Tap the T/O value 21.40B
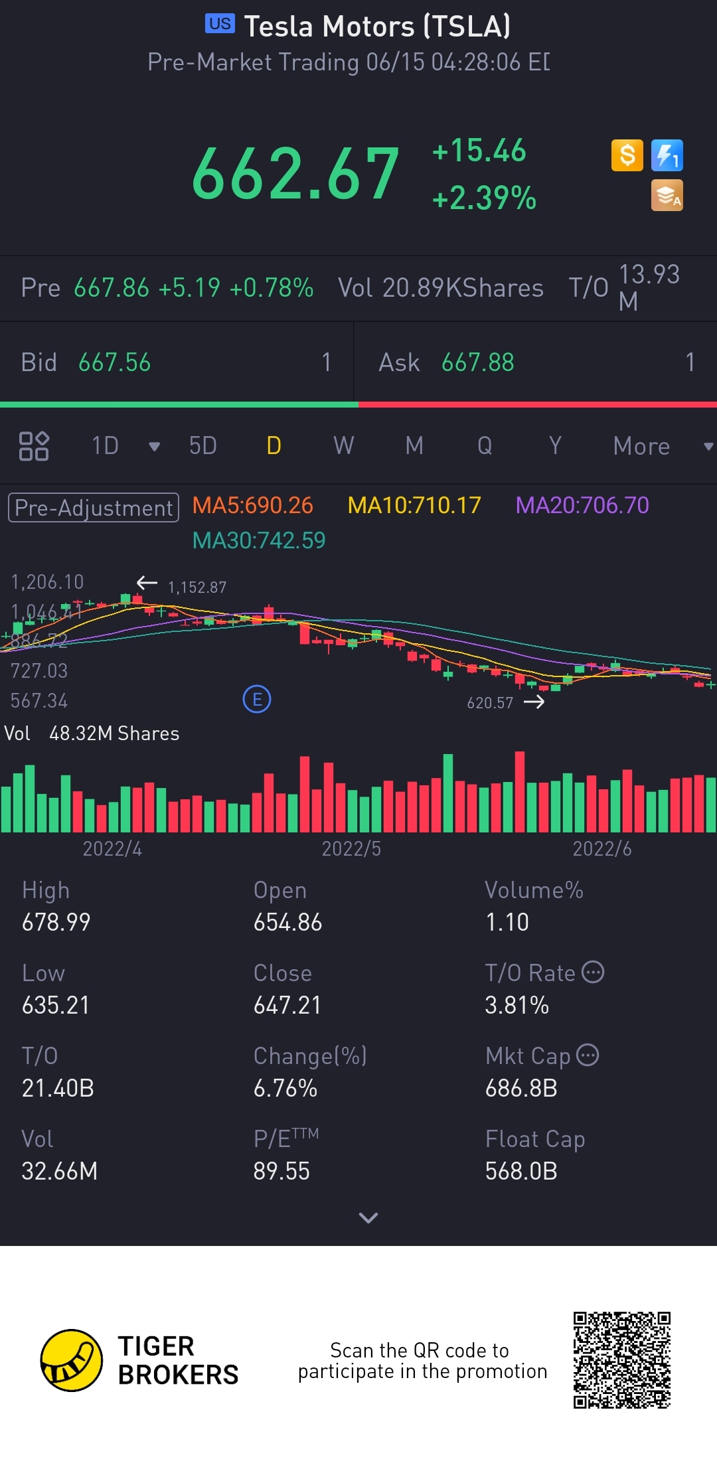717x1475 pixels. (58, 1088)
